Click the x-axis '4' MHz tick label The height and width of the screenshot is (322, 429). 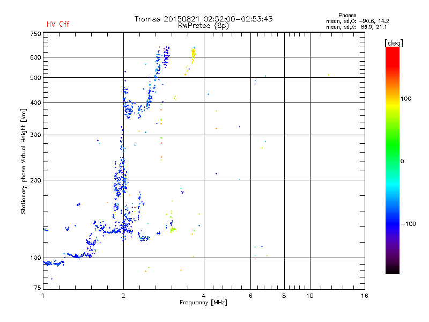click(x=204, y=296)
